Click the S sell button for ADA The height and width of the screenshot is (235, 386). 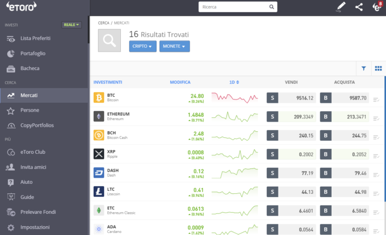(272, 229)
